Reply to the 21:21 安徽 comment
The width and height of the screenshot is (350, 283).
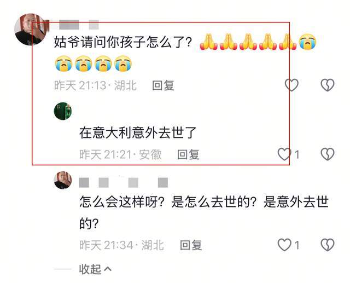188,154
